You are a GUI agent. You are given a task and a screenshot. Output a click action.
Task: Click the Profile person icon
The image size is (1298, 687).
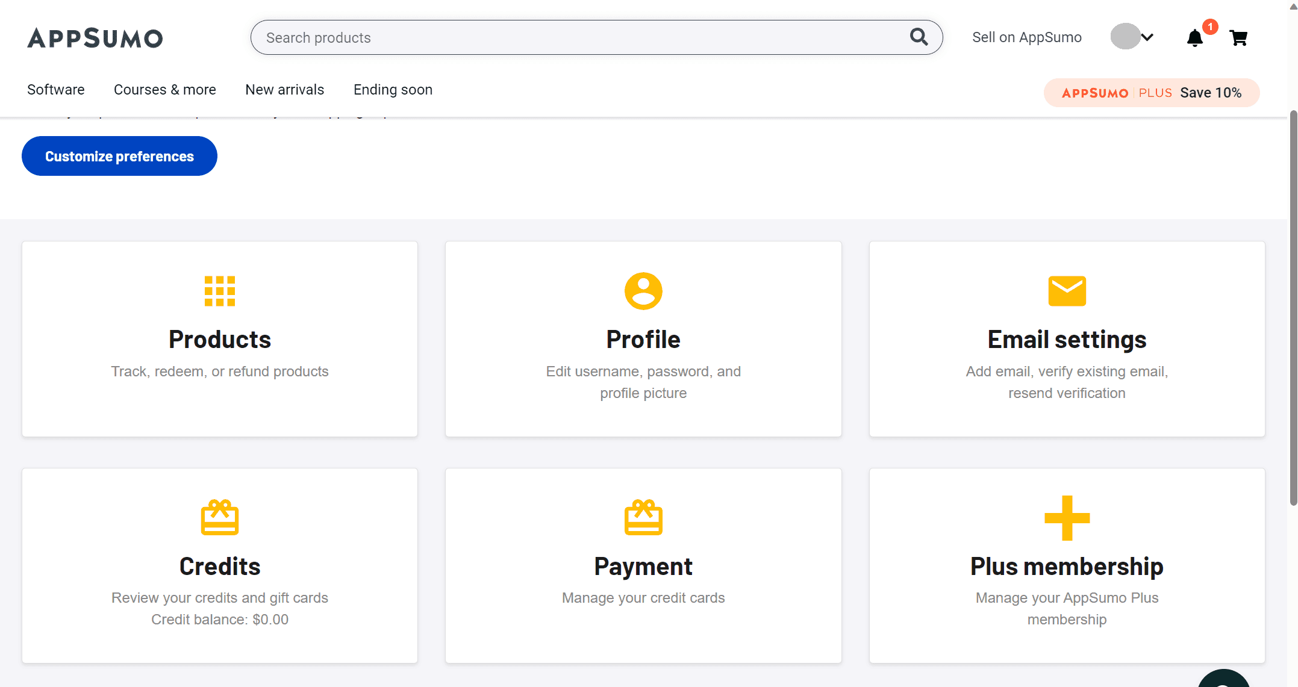click(x=643, y=291)
